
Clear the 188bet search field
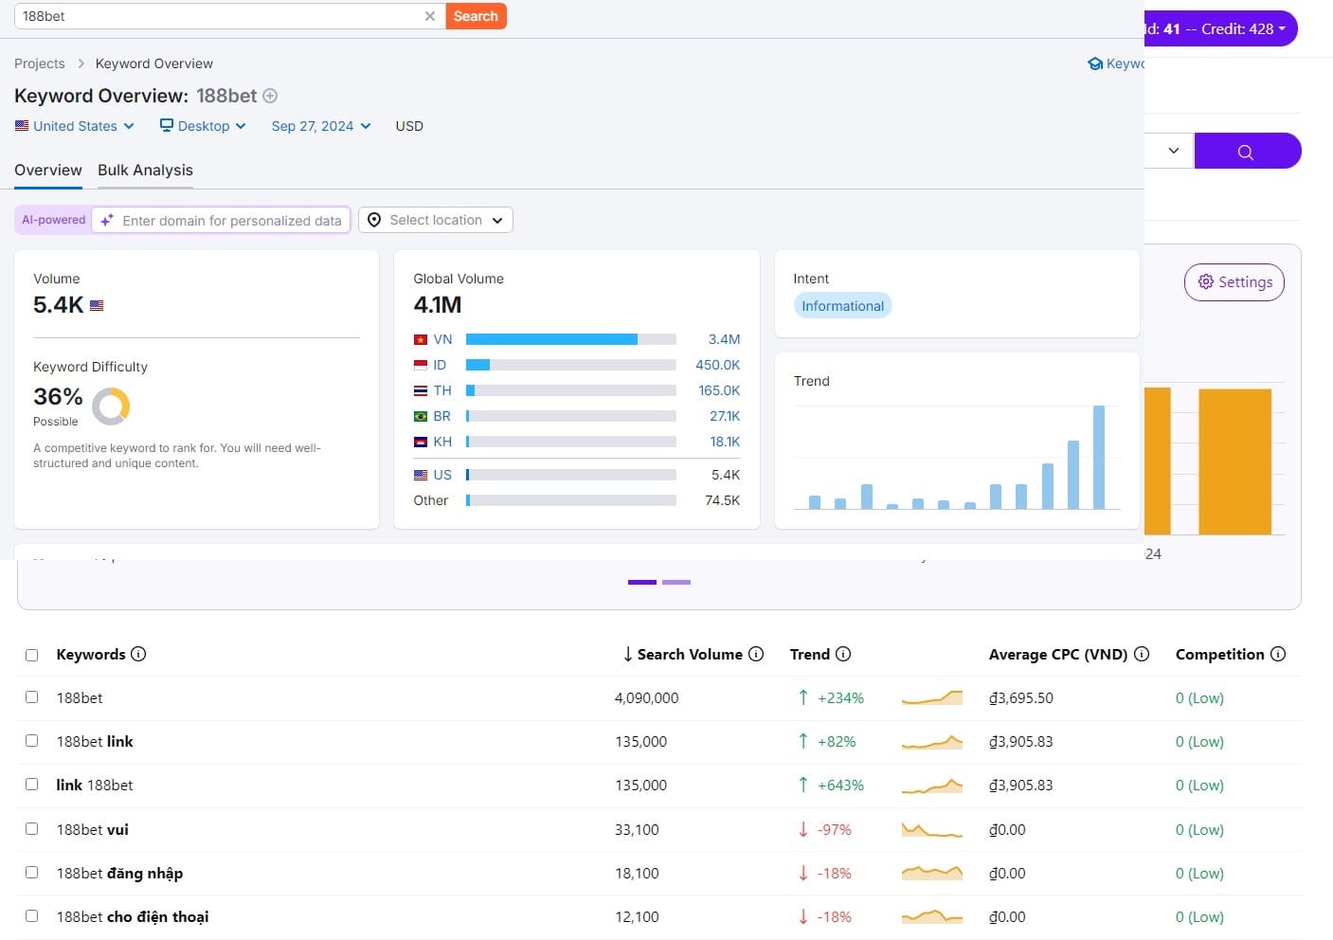[430, 16]
